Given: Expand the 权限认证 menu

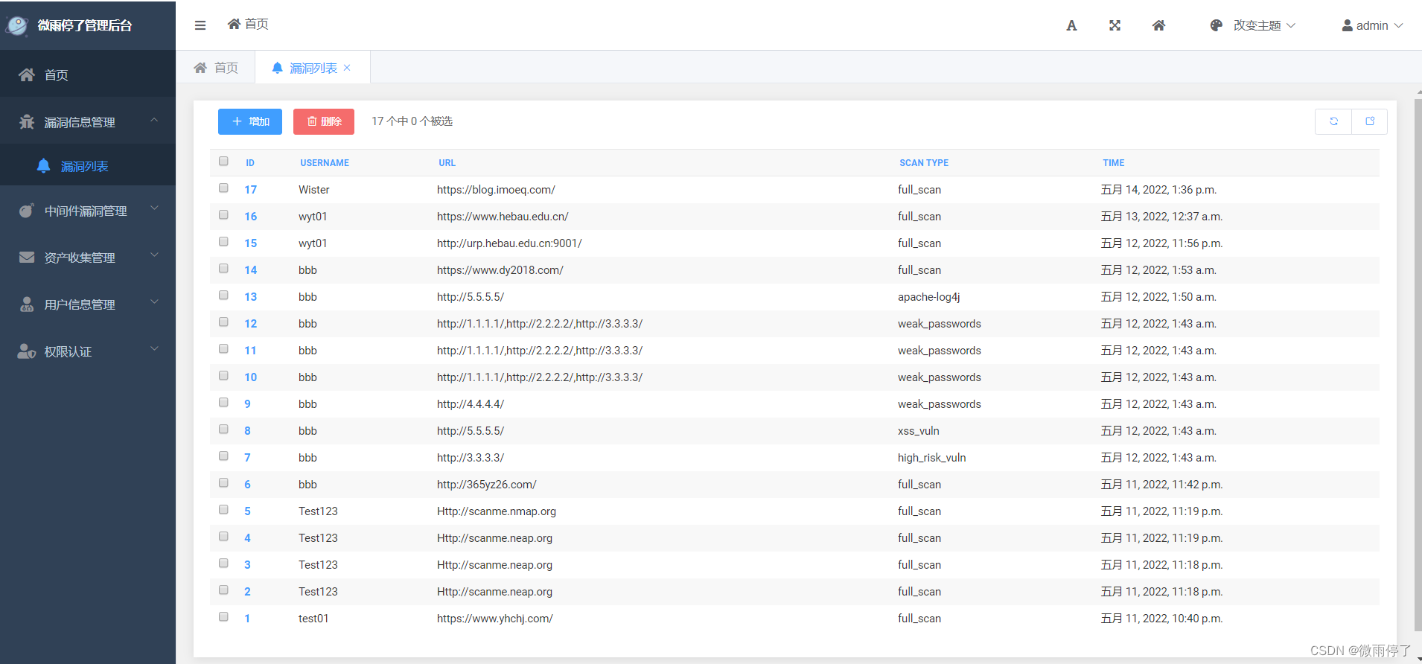Looking at the screenshot, I should tap(154, 348).
